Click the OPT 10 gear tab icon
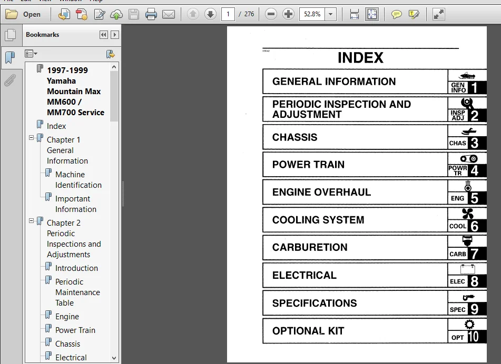This screenshot has width=501, height=364. 467,331
